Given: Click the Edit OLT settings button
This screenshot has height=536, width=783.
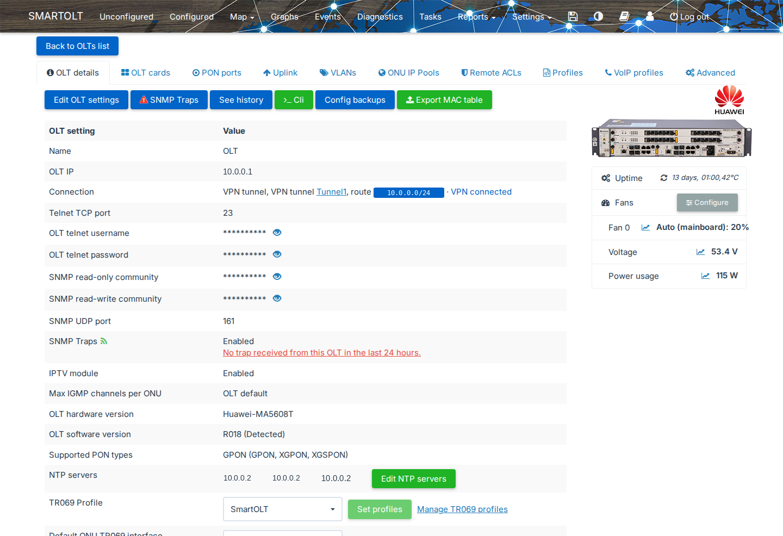Looking at the screenshot, I should click(x=86, y=100).
